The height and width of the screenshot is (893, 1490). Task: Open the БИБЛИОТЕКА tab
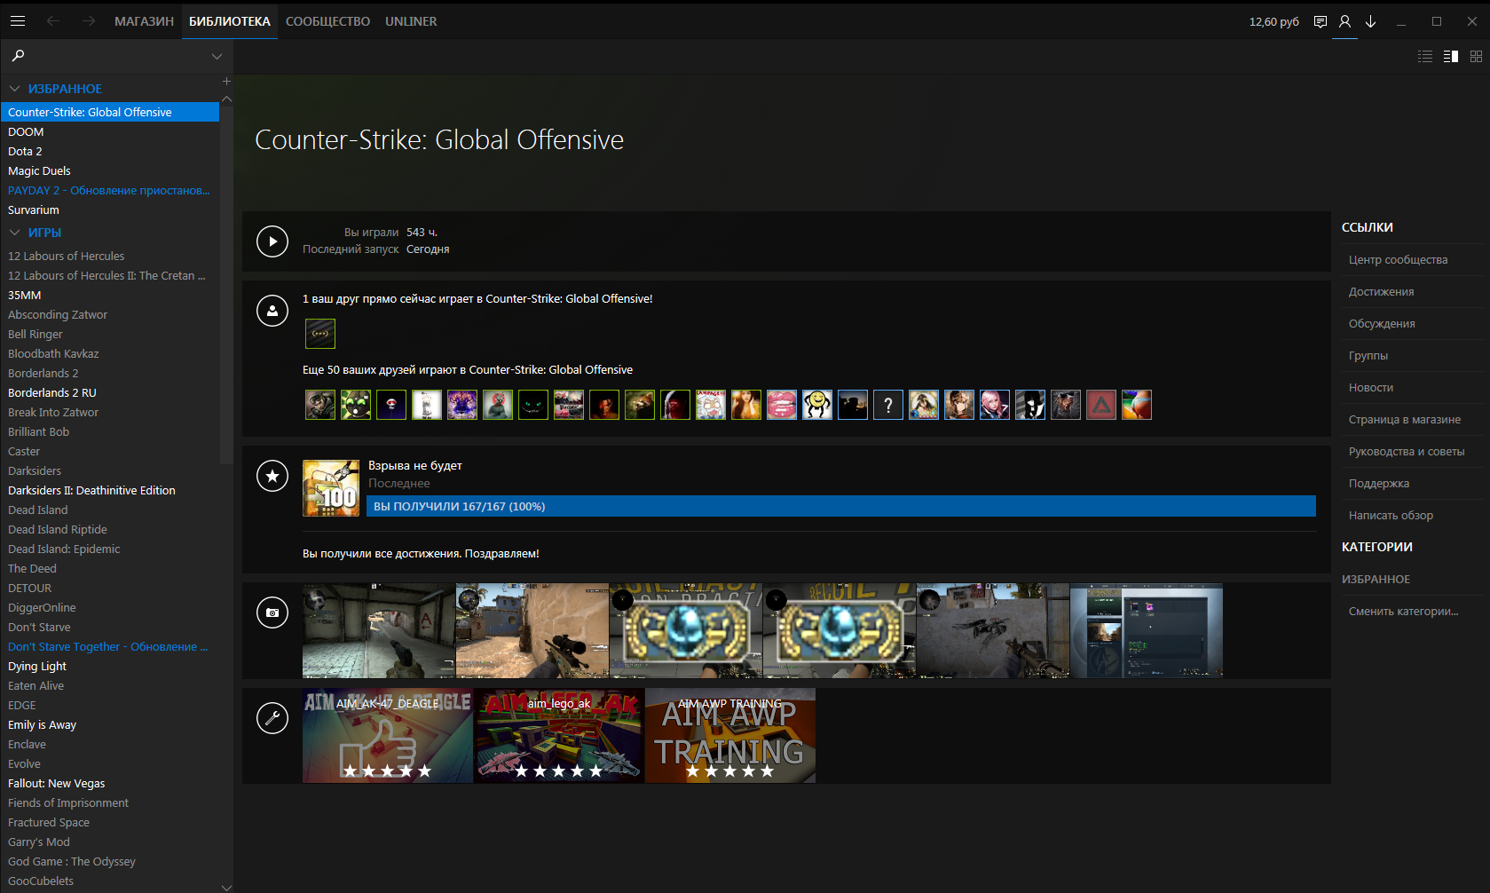(x=230, y=21)
